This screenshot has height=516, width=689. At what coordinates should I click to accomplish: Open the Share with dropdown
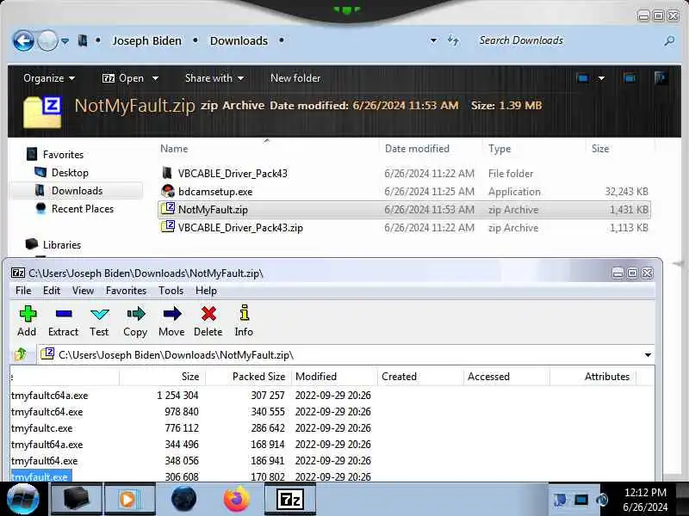click(214, 78)
